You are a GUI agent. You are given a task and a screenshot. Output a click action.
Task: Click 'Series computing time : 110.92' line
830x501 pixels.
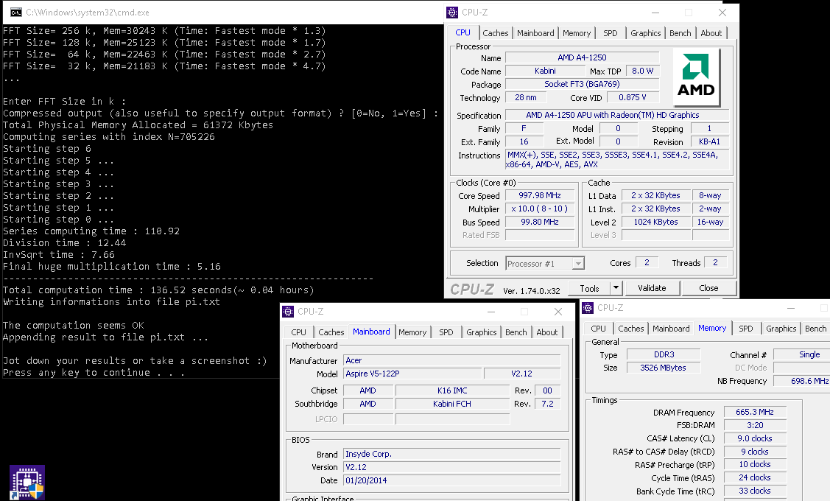(x=91, y=231)
